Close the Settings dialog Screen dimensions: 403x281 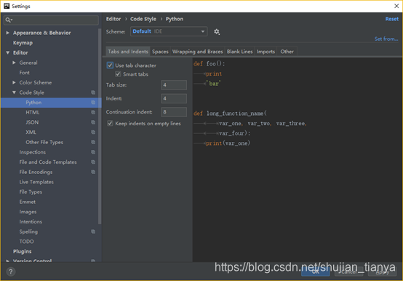(x=396, y=6)
